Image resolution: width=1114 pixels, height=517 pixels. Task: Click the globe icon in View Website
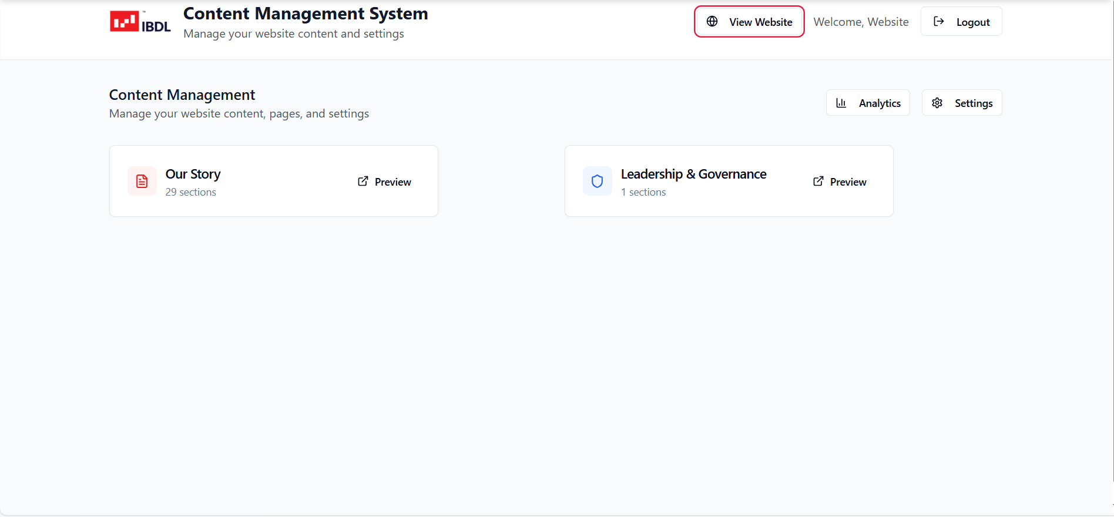pyautogui.click(x=712, y=22)
